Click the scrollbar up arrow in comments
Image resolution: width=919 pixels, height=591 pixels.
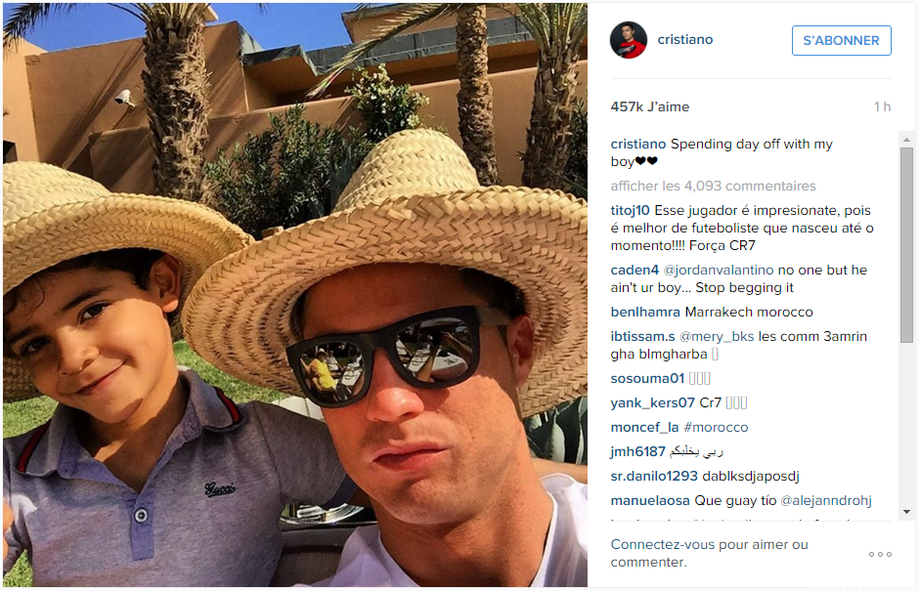tap(906, 140)
